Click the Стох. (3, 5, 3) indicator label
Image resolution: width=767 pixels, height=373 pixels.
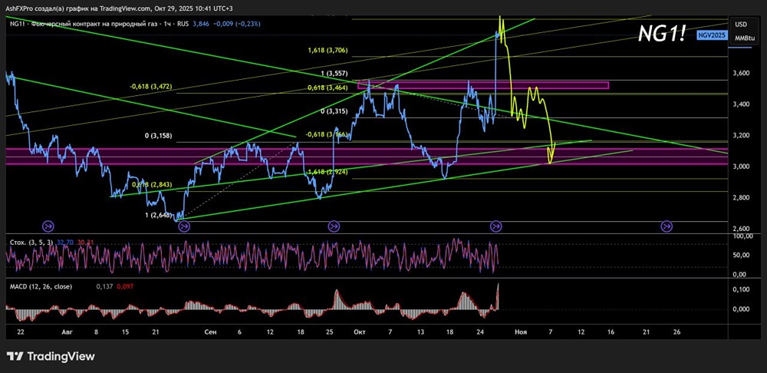(31, 243)
